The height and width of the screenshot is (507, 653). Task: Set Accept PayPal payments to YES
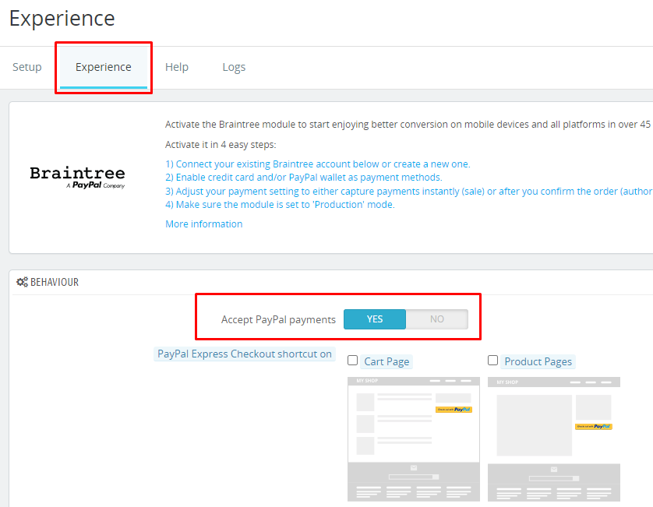click(x=375, y=319)
